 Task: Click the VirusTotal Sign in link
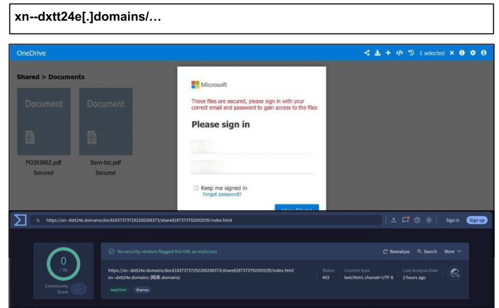(x=453, y=220)
